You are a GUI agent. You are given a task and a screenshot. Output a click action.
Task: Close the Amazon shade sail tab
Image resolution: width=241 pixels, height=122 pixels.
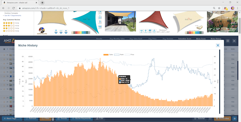click(x=36, y=3)
